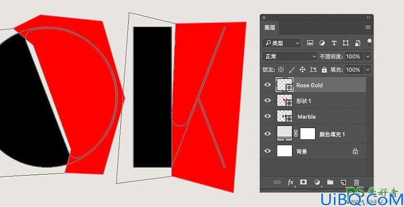Select the 形状 1 layer name
This screenshot has width=404, height=207.
pos(304,101)
